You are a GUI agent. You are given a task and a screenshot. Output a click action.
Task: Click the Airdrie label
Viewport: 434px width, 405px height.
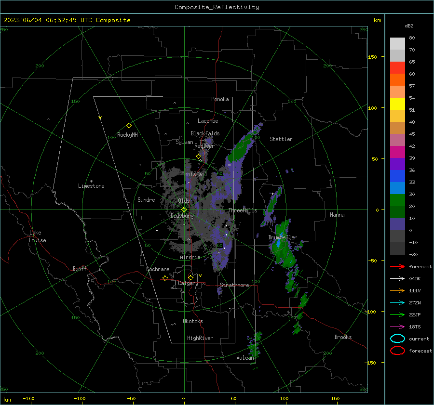[190, 257]
